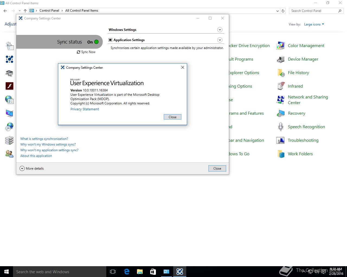Open the address bar history dropdown
347x277 pixels.
pos(277,11)
